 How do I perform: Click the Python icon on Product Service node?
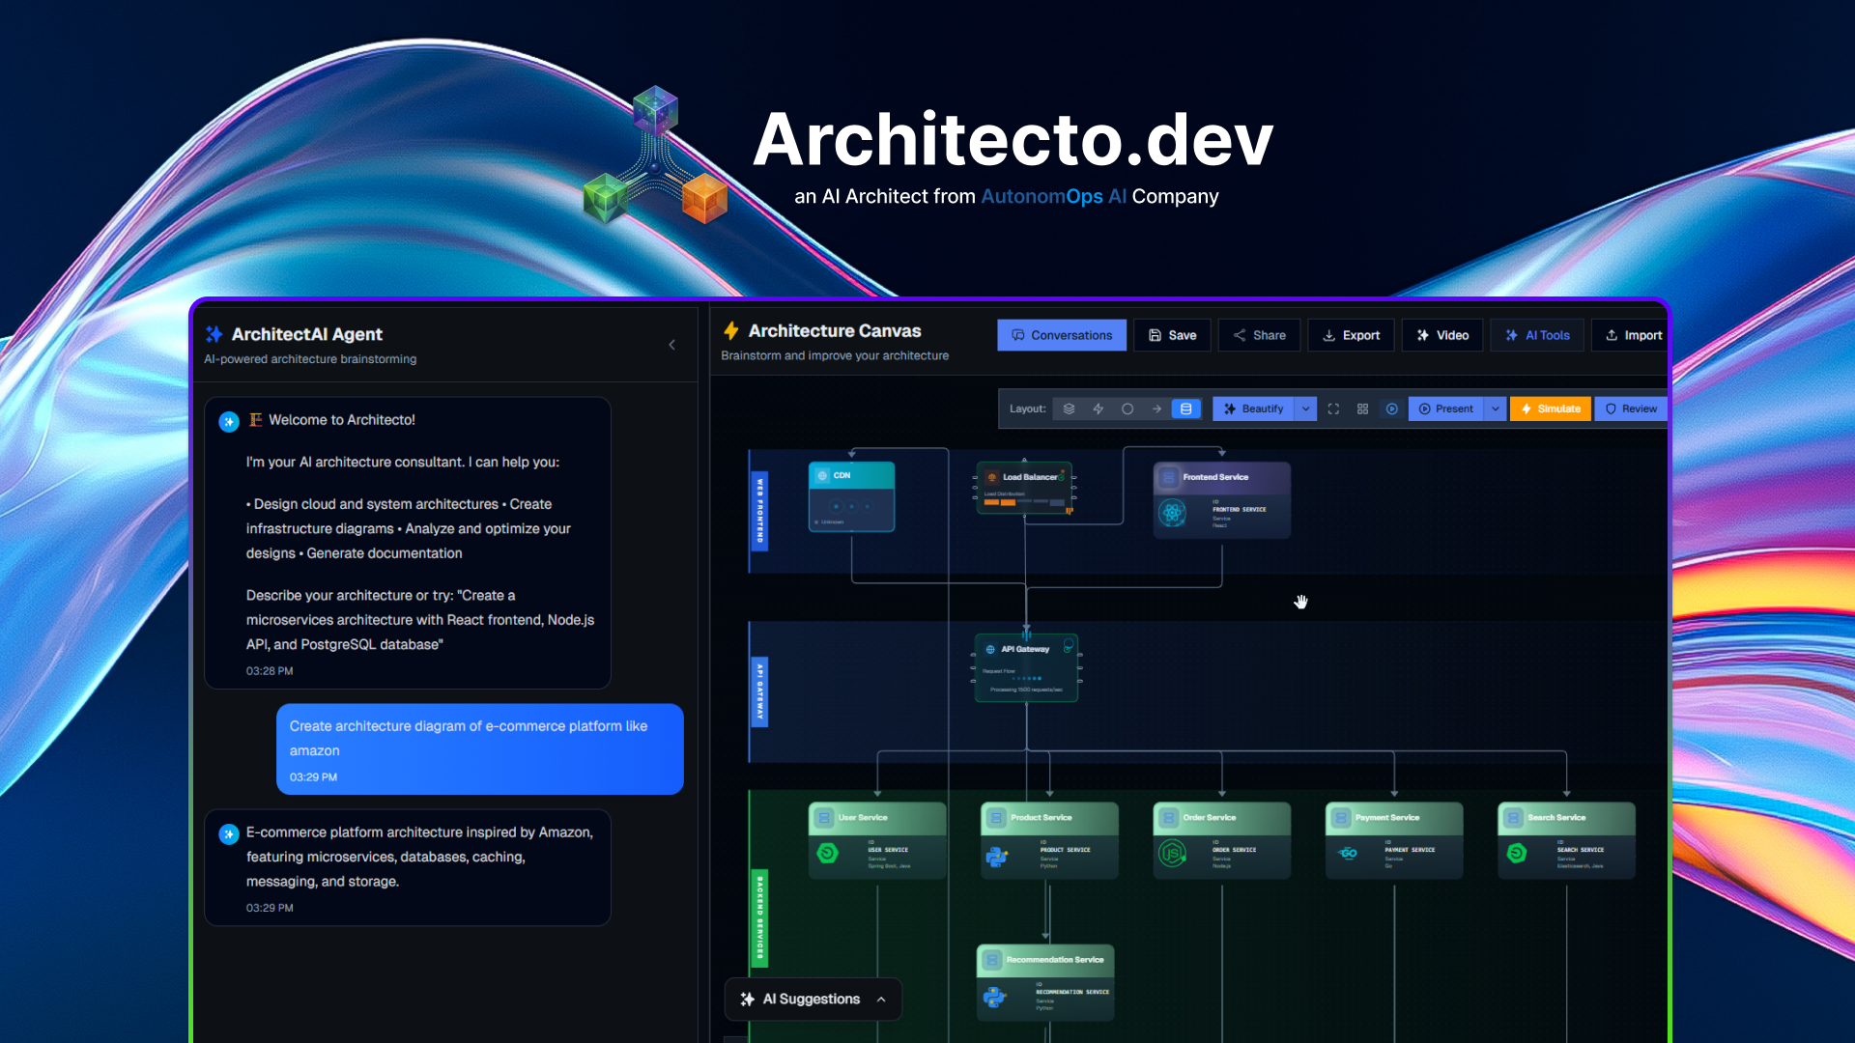(996, 852)
